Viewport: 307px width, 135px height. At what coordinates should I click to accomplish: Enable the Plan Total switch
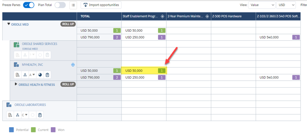60,5
